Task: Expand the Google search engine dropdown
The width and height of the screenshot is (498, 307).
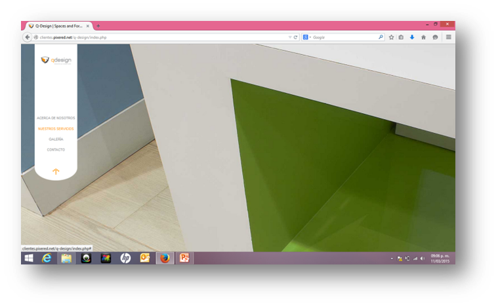Action: pyautogui.click(x=310, y=37)
